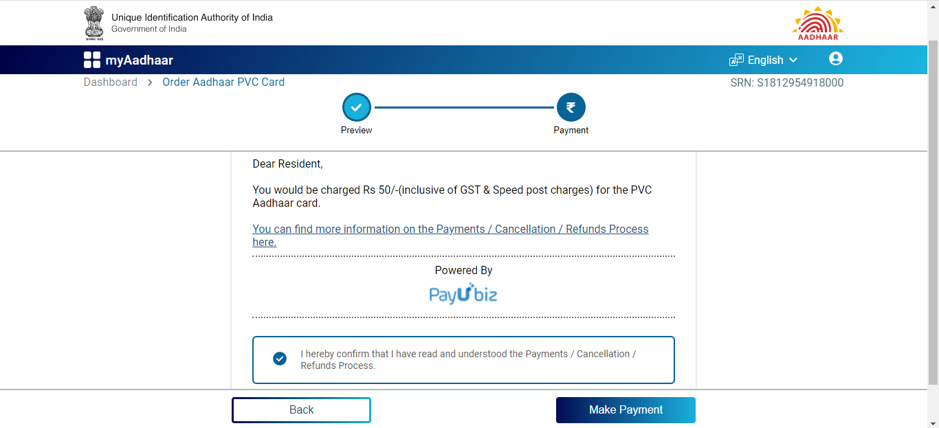Click the Payment step rupee icon
Image resolution: width=939 pixels, height=428 pixels.
click(571, 107)
